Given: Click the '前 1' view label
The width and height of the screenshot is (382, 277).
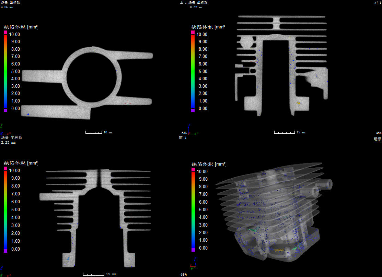Looking at the screenshot, I should pyautogui.click(x=183, y=137).
